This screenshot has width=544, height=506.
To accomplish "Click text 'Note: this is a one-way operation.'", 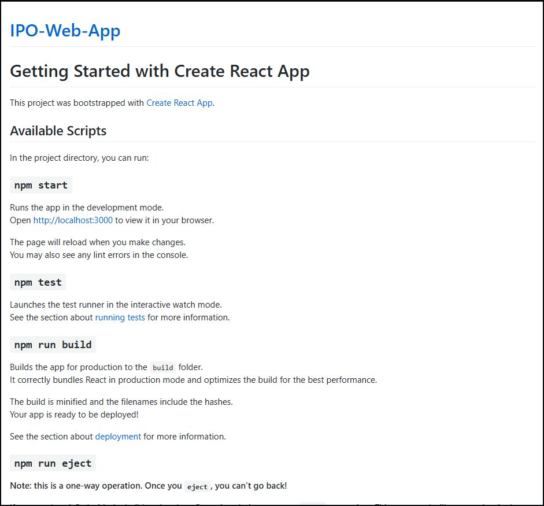I will pos(76,486).
